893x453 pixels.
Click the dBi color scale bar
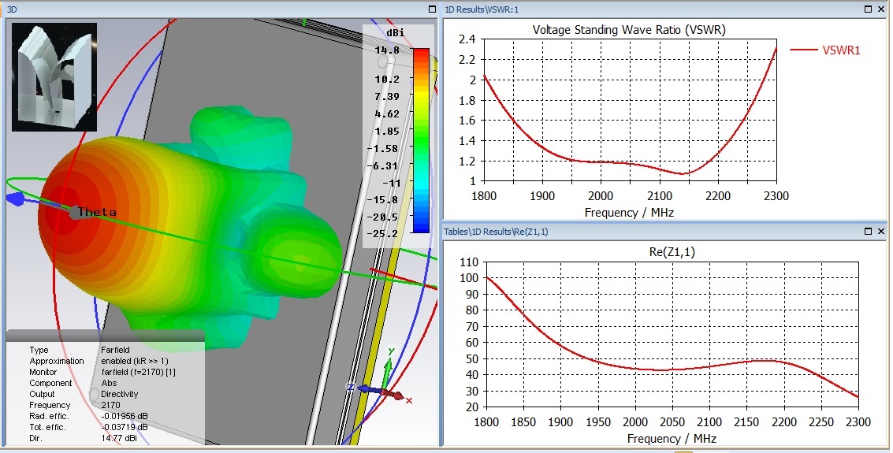[421, 140]
